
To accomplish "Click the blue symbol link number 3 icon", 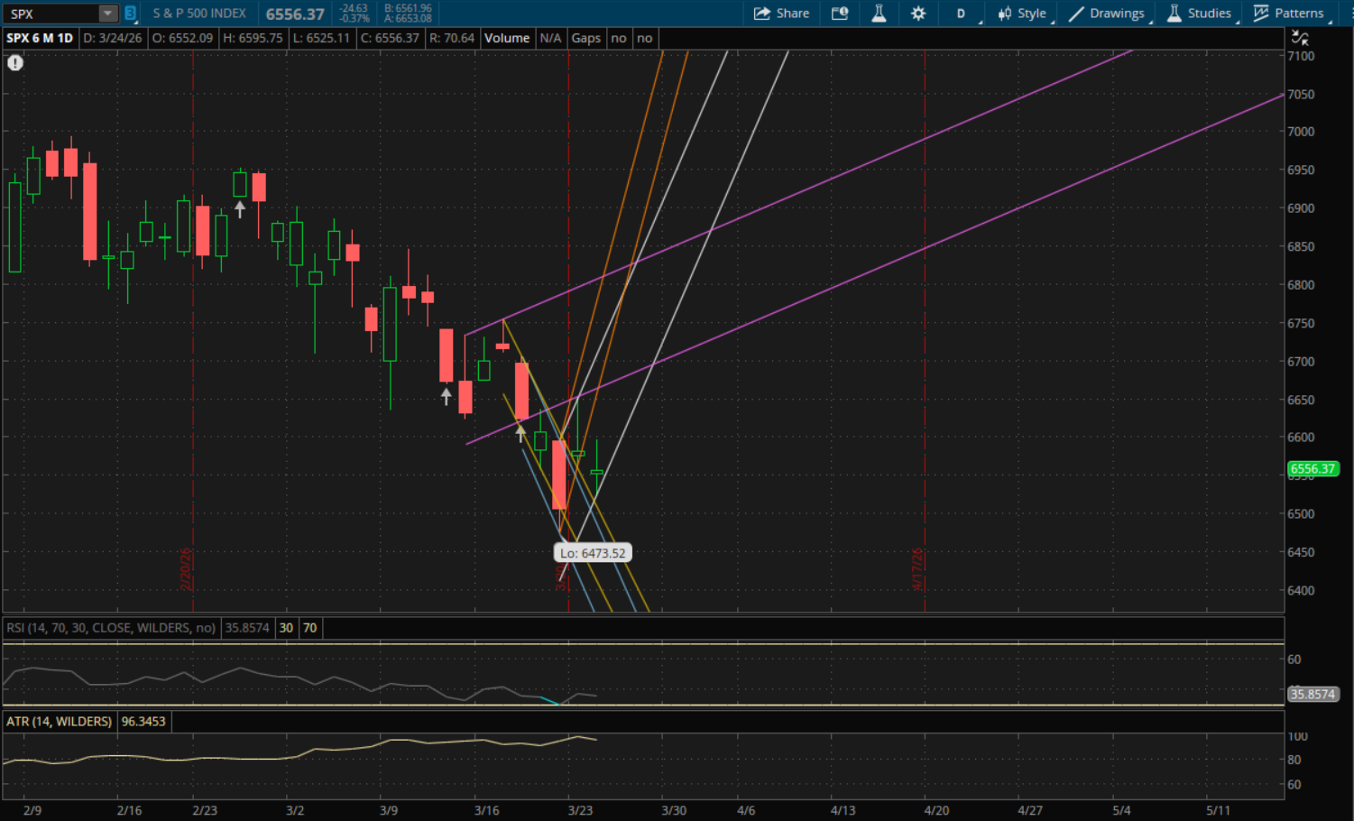I will [130, 14].
